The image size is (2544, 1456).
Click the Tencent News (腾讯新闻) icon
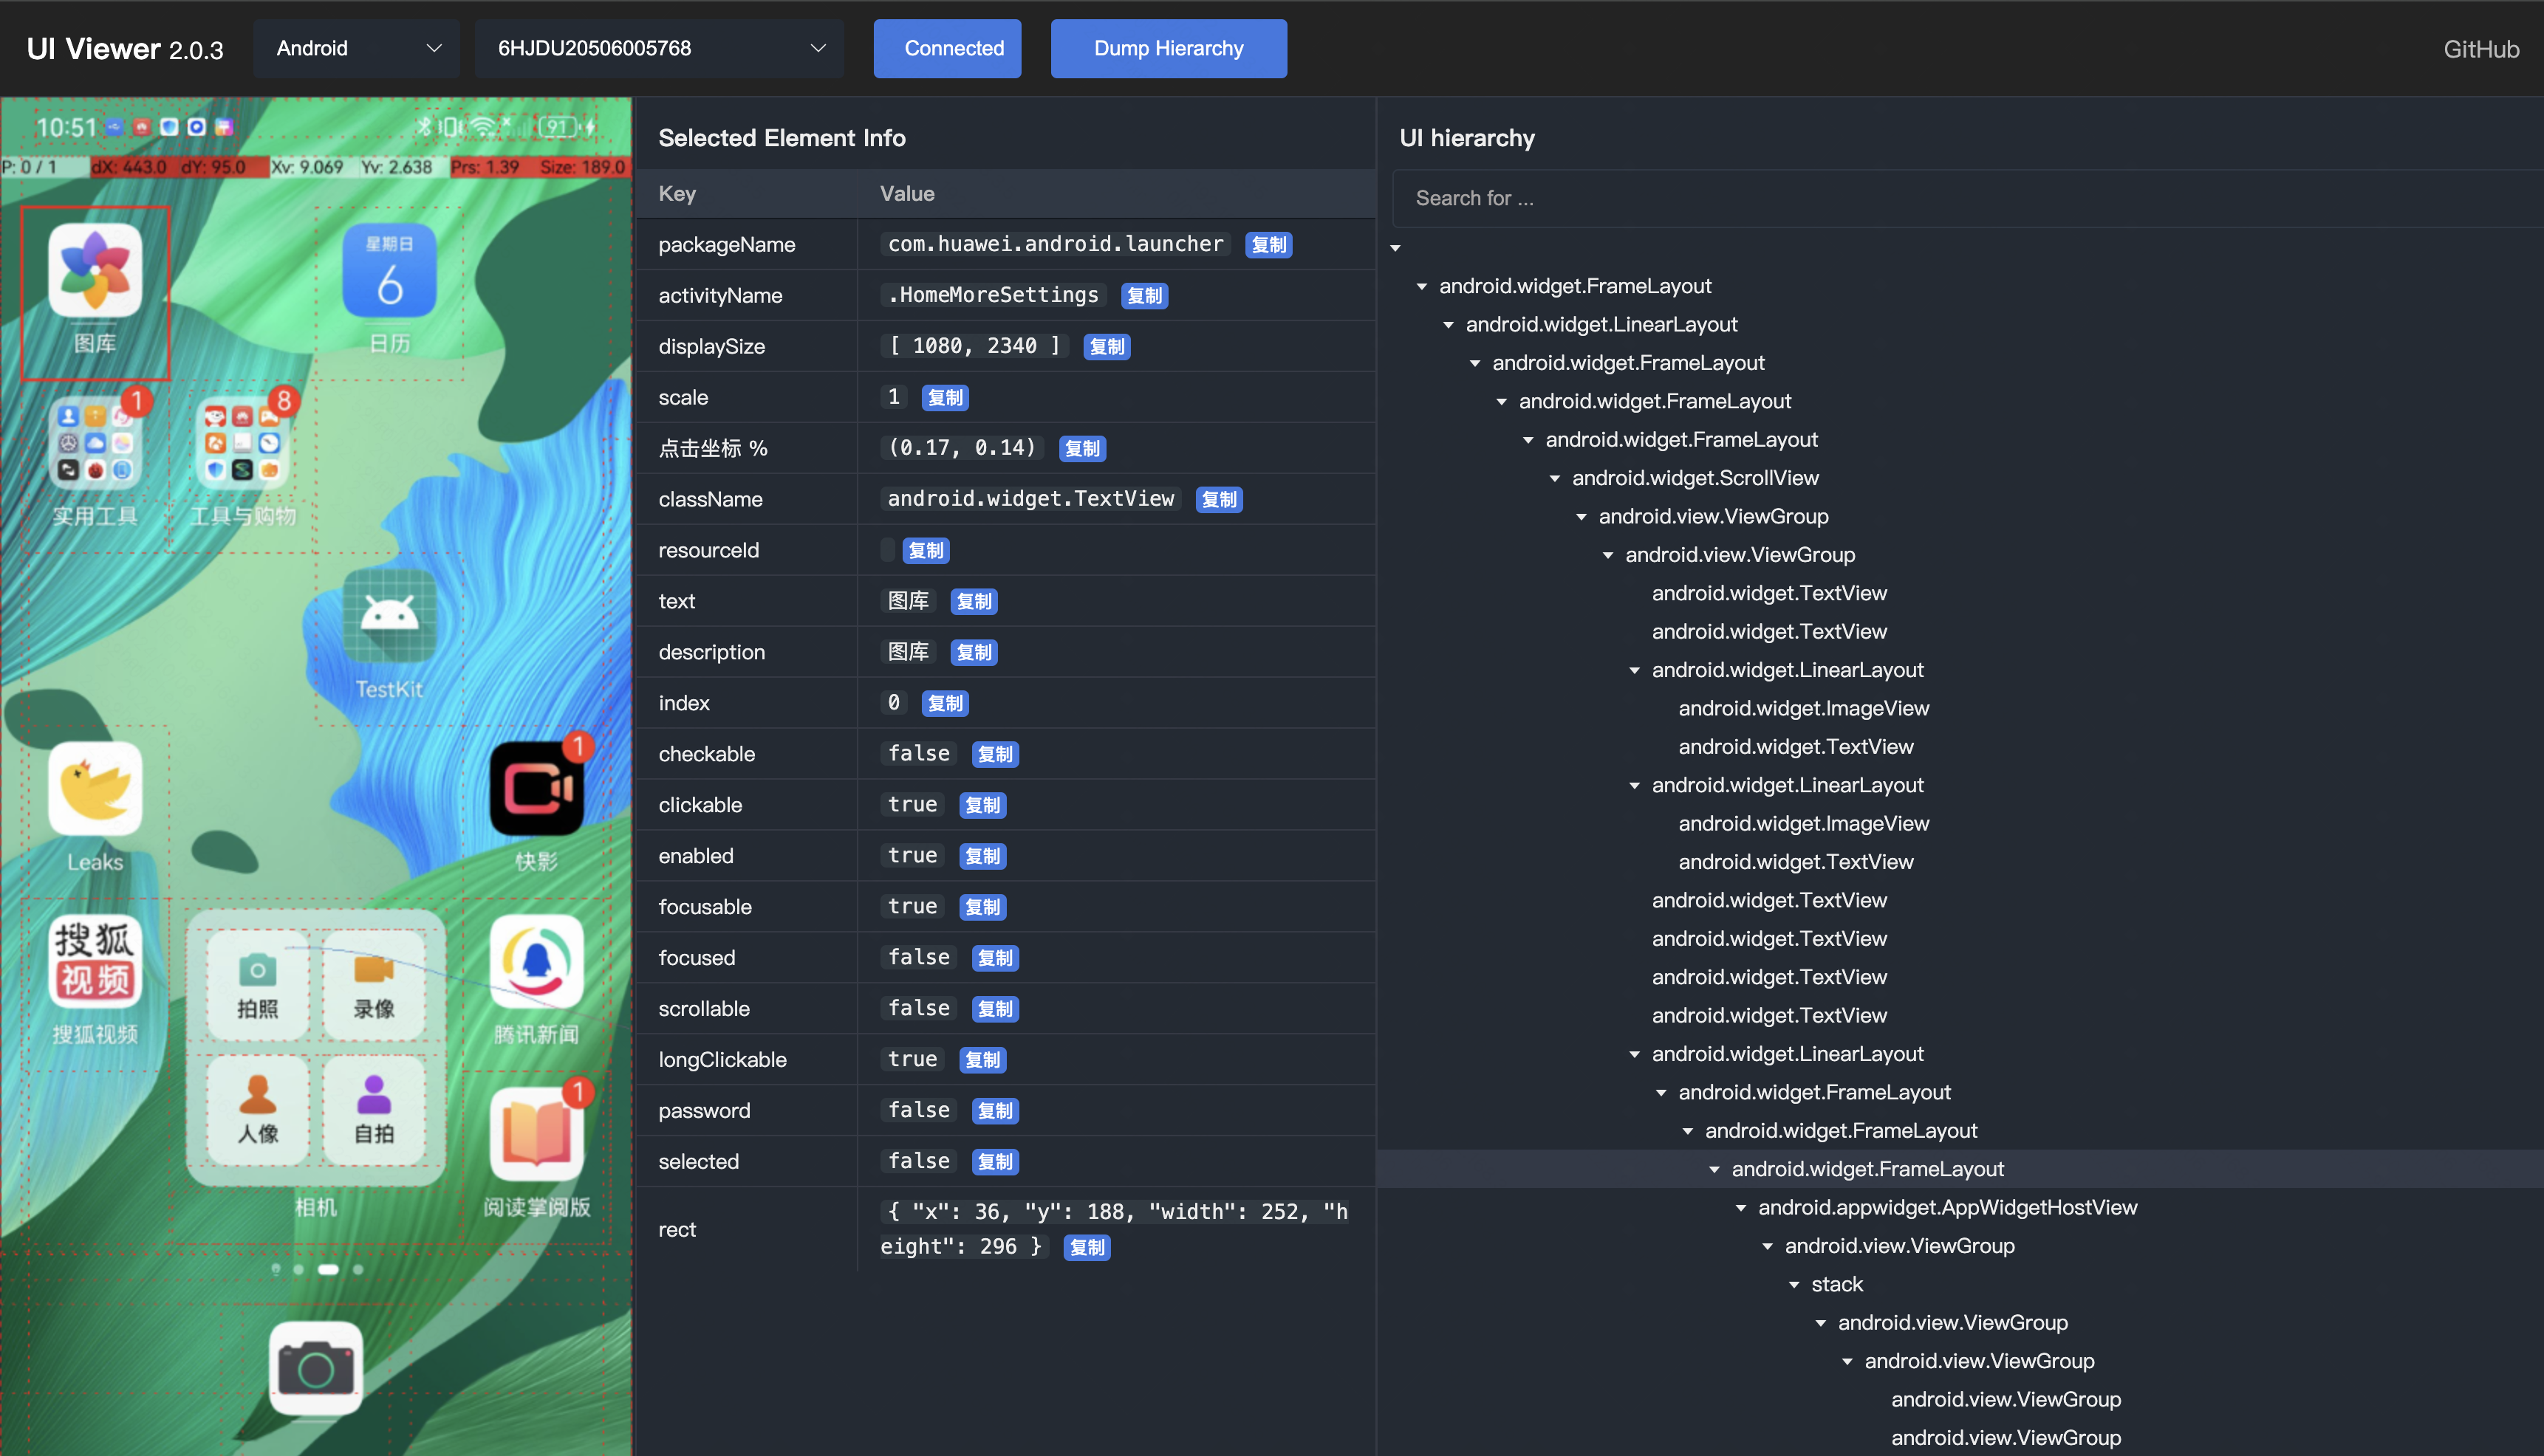(x=536, y=962)
